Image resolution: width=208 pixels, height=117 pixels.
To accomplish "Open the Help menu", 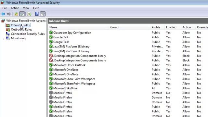I will click(36, 8).
